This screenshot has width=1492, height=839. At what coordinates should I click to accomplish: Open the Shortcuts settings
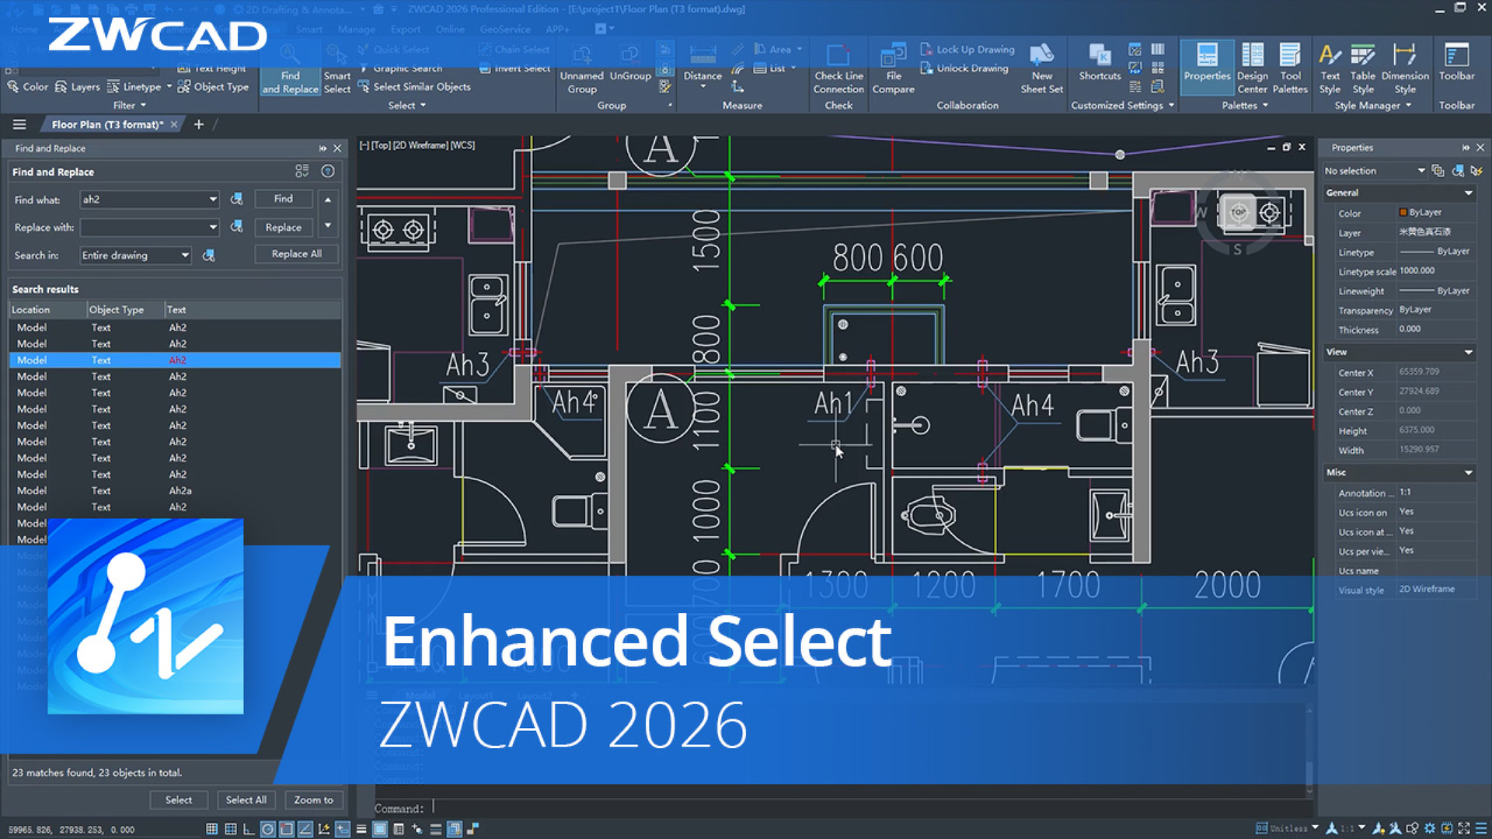pyautogui.click(x=1100, y=62)
